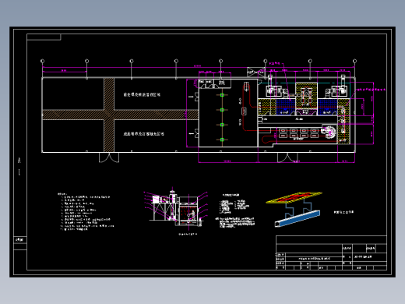This screenshot has height=304, width=405.
Task: Click the hatched aisle cross intersection
Action: (109, 115)
